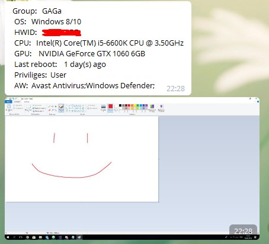Pick black in the Paint palette
The image size is (269, 244).
[x=120, y=105]
